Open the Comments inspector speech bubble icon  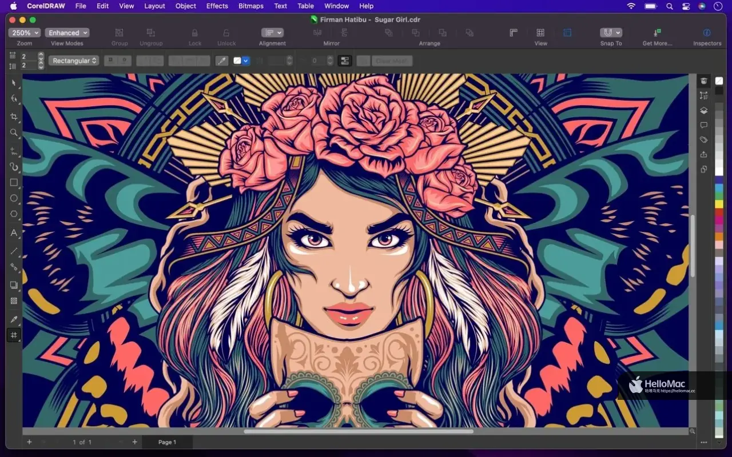704,125
